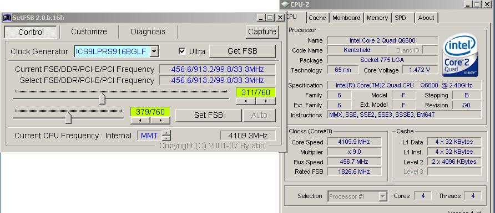Image resolution: width=495 pixels, height=213 pixels.
Task: Click the Cores count value box
Action: [x=423, y=196]
